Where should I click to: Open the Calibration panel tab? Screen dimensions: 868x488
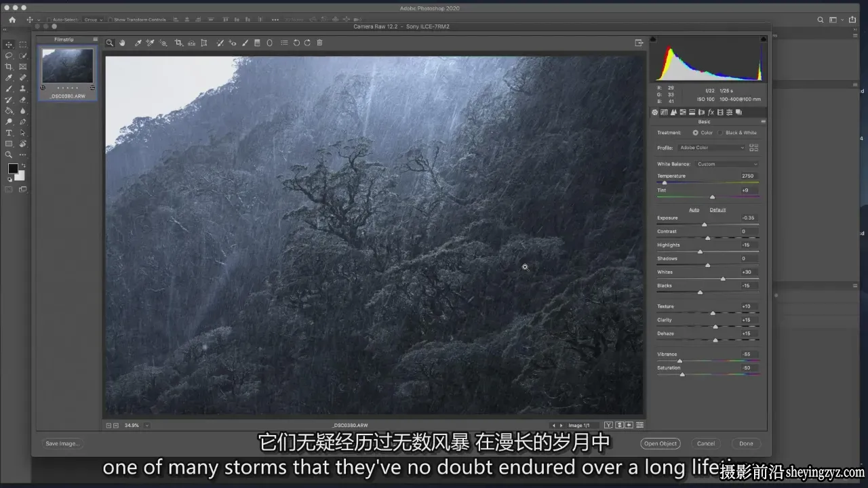pyautogui.click(x=720, y=113)
